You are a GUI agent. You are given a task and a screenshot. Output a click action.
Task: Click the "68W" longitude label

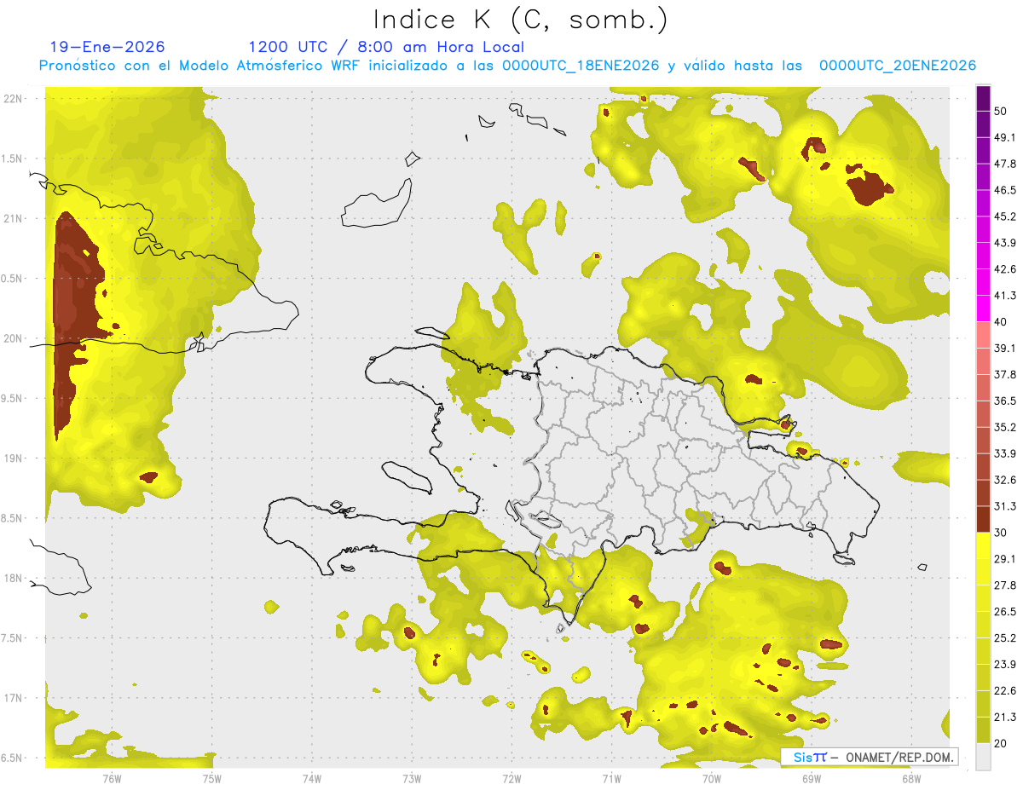click(911, 779)
